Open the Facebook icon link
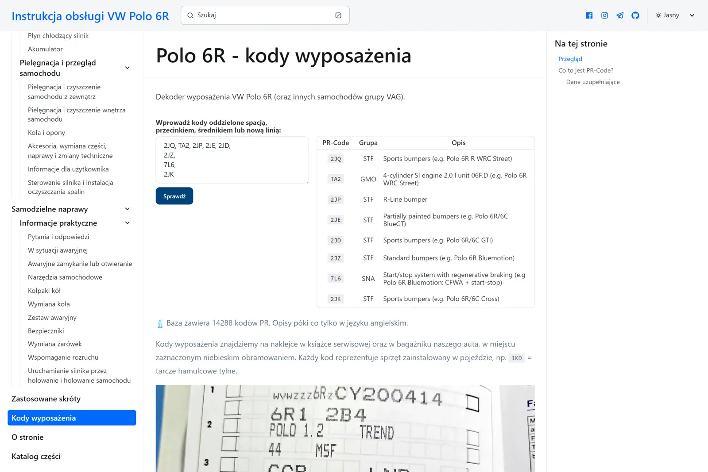Image resolution: width=708 pixels, height=472 pixels. coord(589,15)
